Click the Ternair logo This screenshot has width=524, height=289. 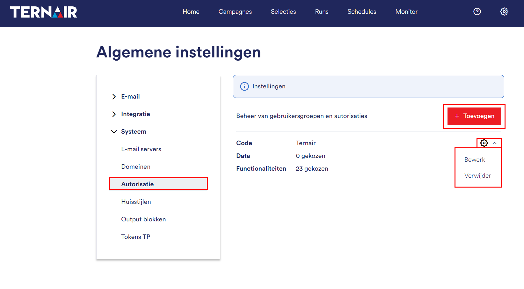[x=44, y=12]
